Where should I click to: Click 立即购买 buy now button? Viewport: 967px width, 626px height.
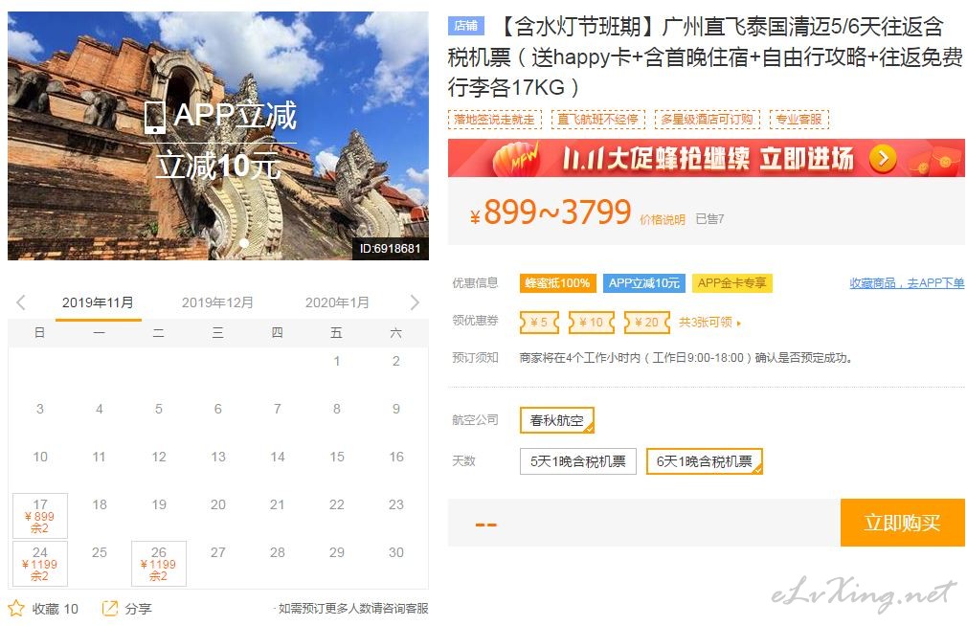tap(902, 523)
